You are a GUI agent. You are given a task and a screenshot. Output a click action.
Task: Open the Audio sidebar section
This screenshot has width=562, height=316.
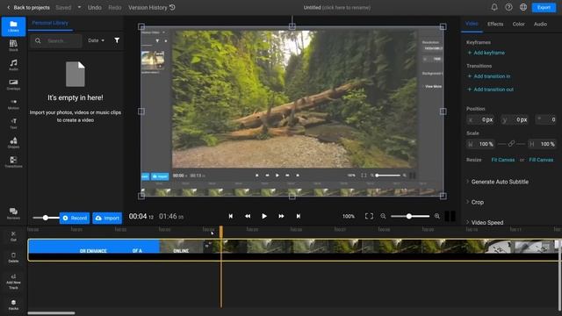[x=13, y=65]
